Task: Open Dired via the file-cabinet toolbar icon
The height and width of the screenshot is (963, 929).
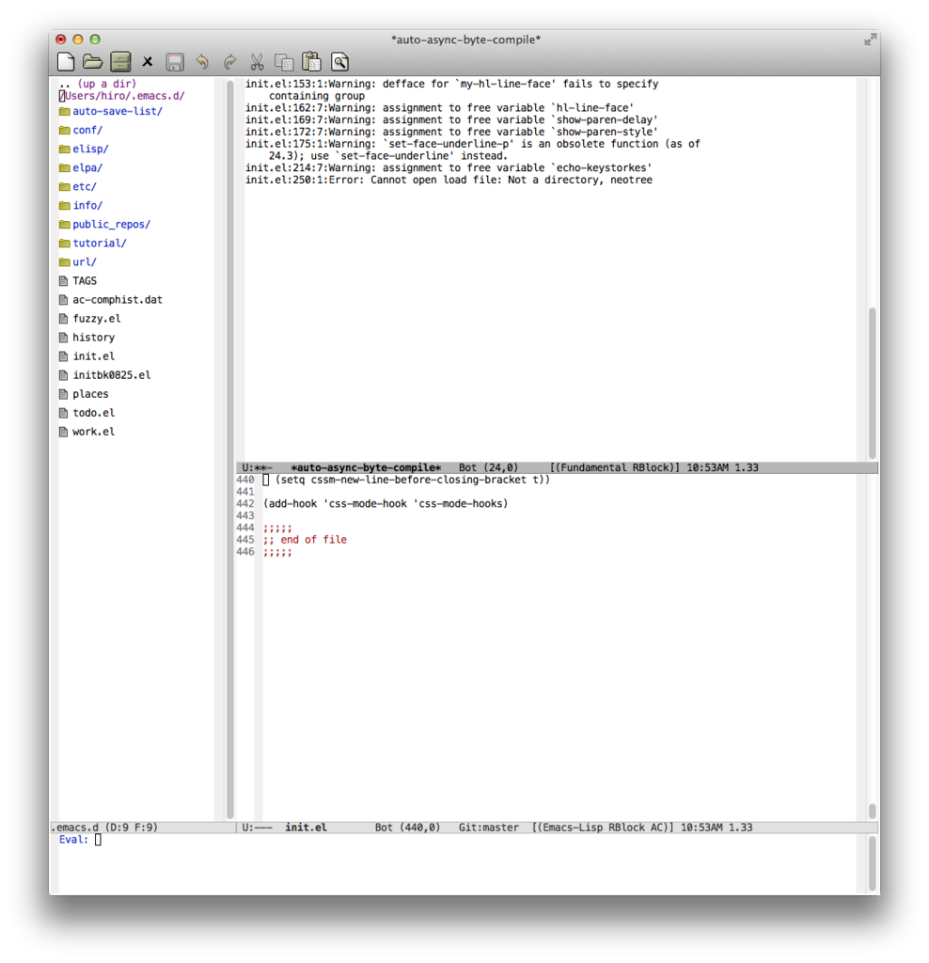Action: point(119,61)
